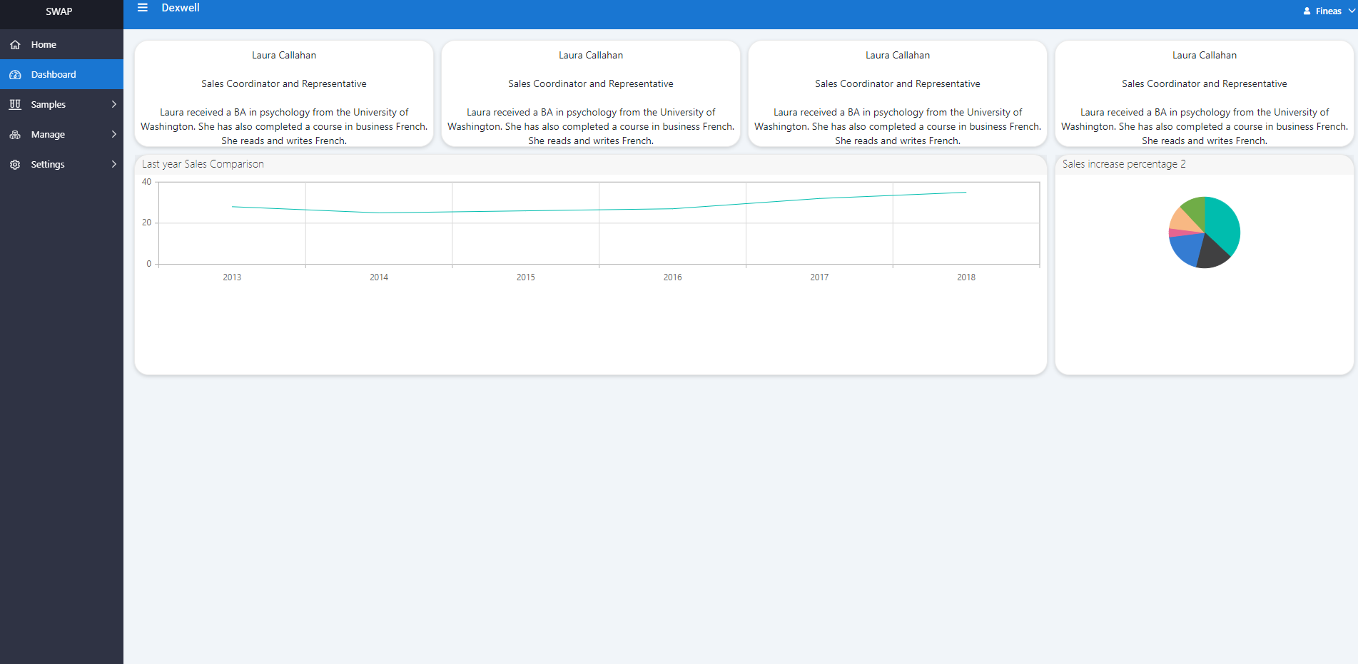Click the hamburger menu icon beside Dexwell
Image resolution: width=1358 pixels, height=664 pixels.
[143, 8]
